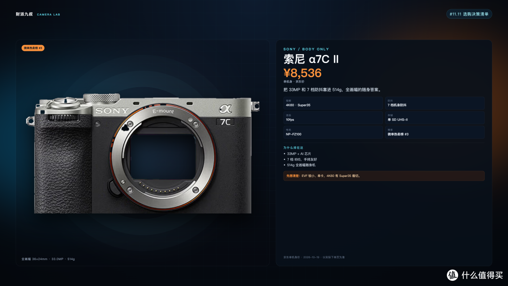This screenshot has height=286, width=508.
Task: Choose the 7 档机身防抖 spec card
Action: (x=435, y=103)
